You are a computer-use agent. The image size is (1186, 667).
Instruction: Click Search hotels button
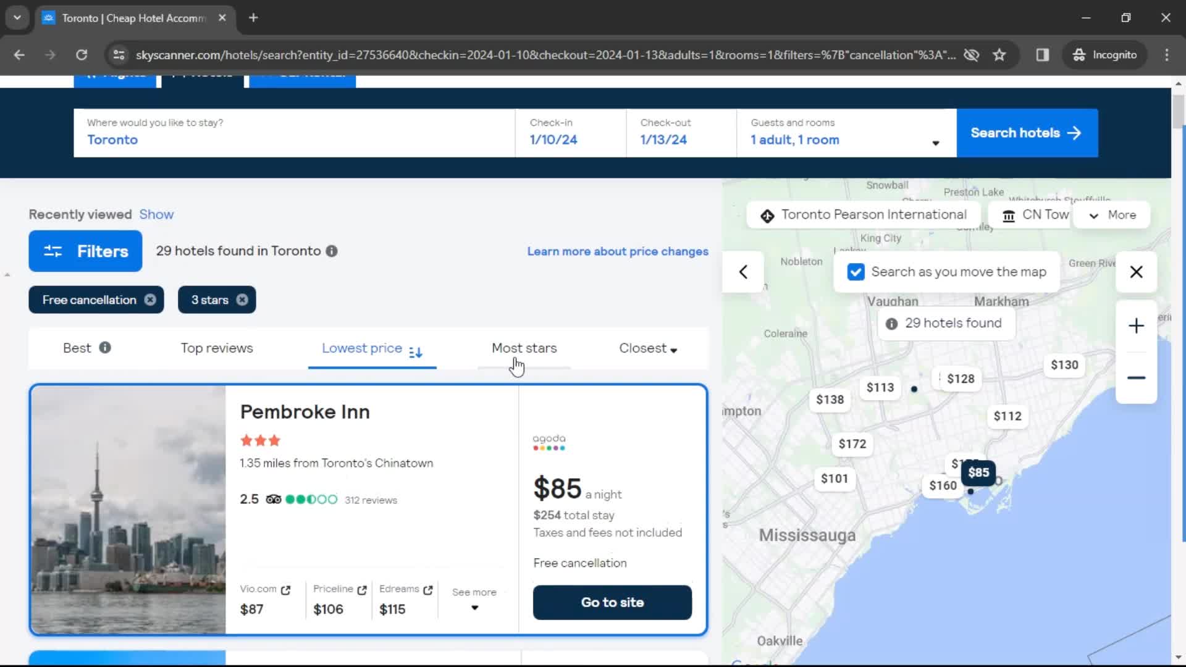[x=1027, y=133]
